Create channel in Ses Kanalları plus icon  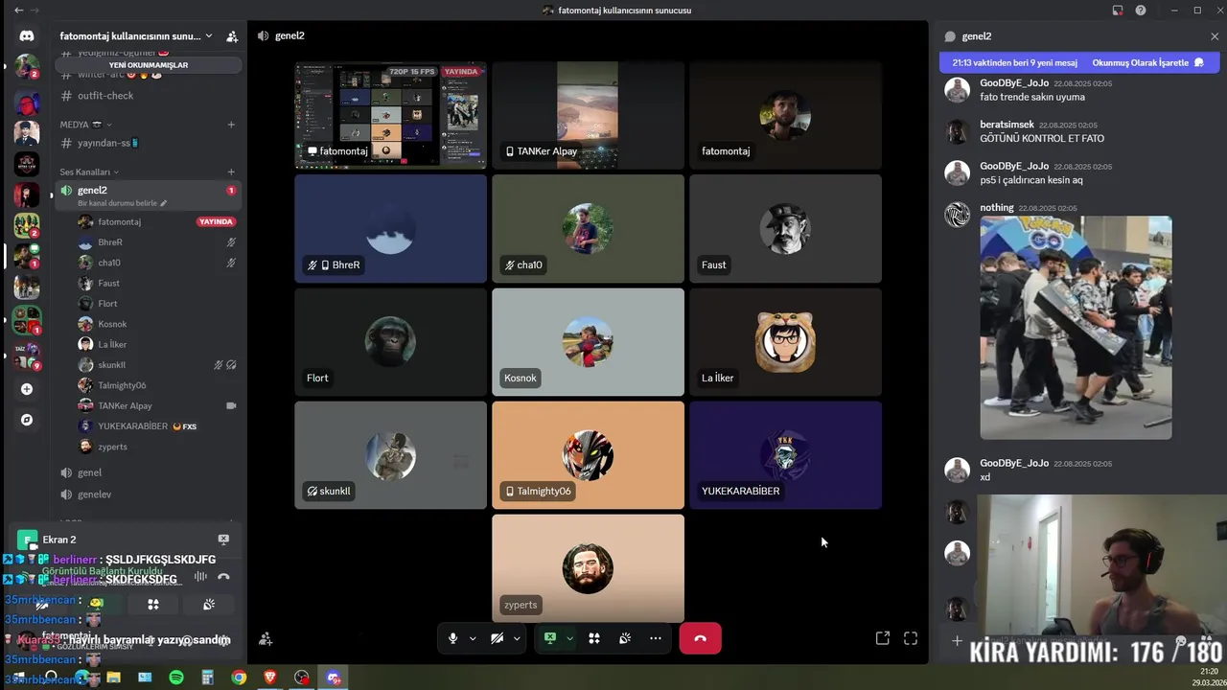tap(231, 172)
